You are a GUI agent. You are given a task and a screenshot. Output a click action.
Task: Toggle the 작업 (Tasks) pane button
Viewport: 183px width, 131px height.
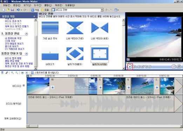point(35,10)
